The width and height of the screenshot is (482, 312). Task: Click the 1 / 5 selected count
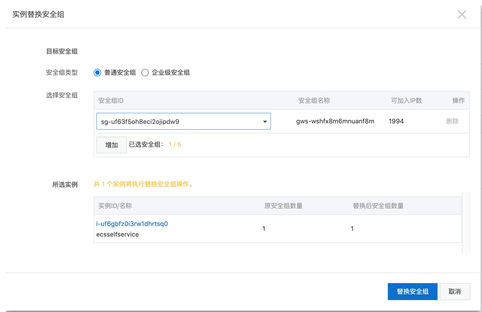pos(174,145)
